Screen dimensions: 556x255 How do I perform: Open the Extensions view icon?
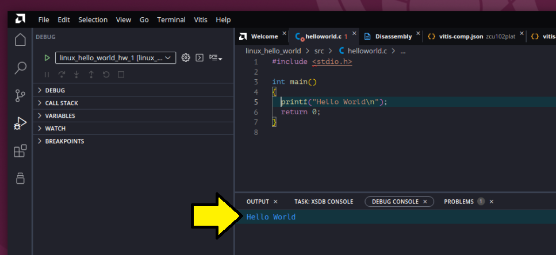(20, 151)
